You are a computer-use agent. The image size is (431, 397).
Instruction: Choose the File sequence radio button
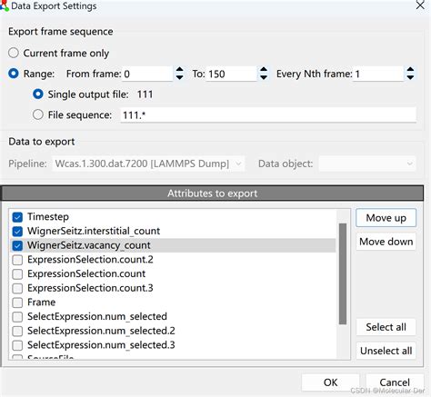click(38, 114)
